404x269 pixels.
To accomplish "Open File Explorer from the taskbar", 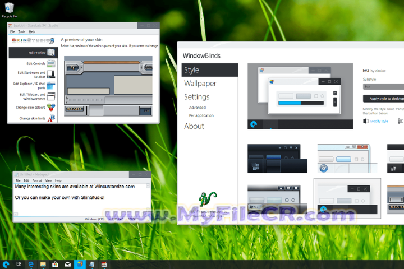I will 43,265.
